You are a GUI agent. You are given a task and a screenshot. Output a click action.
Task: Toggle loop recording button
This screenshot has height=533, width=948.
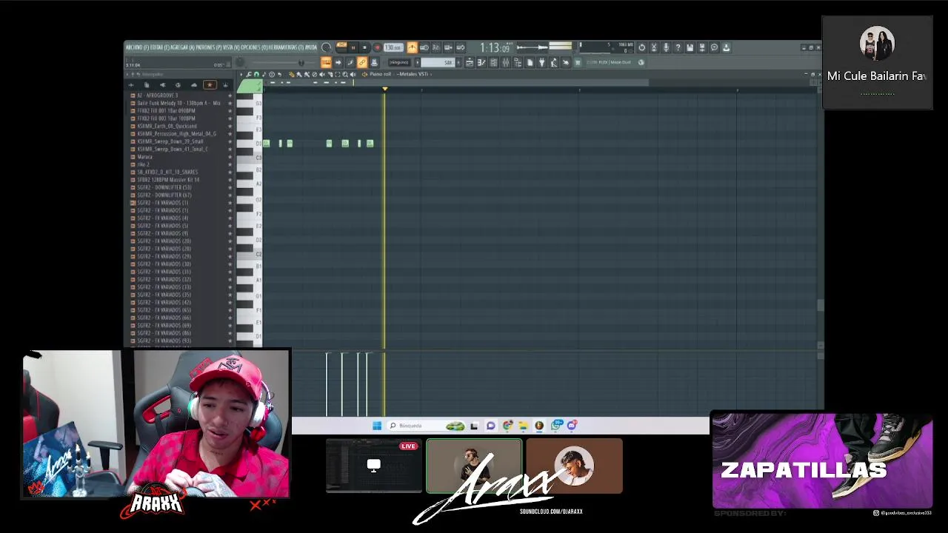[x=461, y=47]
